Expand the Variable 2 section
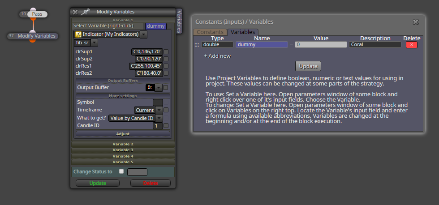This screenshot has width=439, height=205. point(123,144)
